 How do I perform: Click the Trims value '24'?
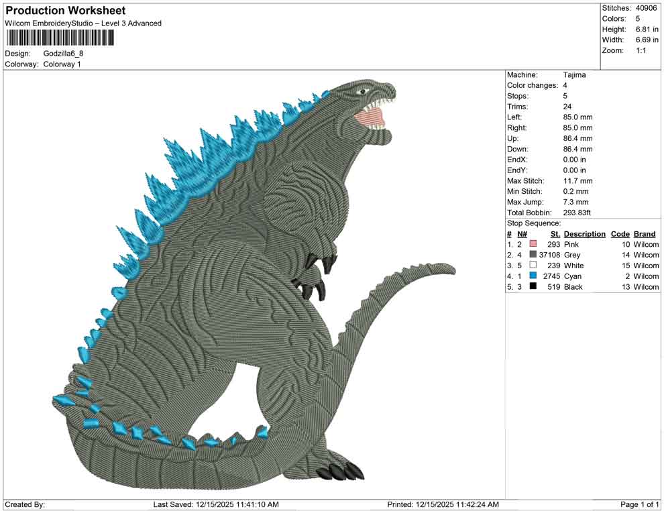[x=567, y=107]
